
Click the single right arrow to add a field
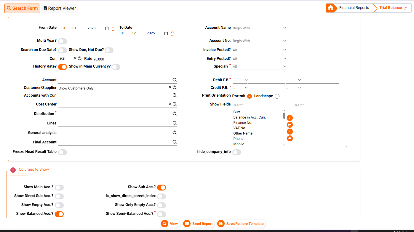(290, 118)
